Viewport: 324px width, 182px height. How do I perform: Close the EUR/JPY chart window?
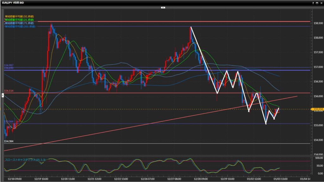pos(321,3)
